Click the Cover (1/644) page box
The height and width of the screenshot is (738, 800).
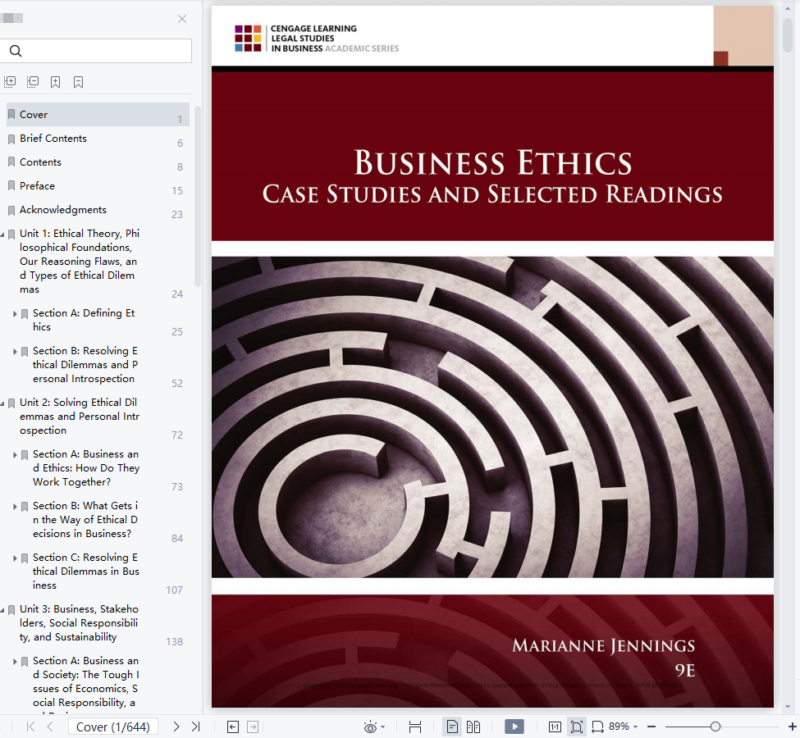pyautogui.click(x=112, y=727)
